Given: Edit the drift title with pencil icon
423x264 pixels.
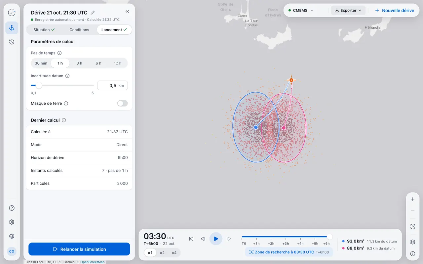Looking at the screenshot, I should point(93,13).
